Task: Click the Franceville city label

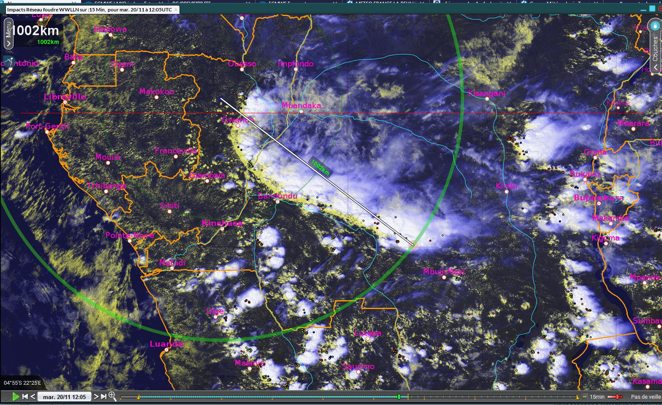Action: [x=176, y=151]
